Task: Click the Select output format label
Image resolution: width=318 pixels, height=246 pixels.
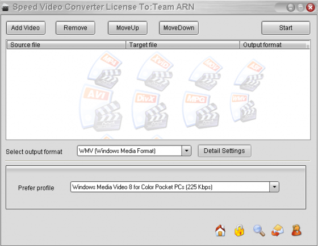Action: click(34, 152)
